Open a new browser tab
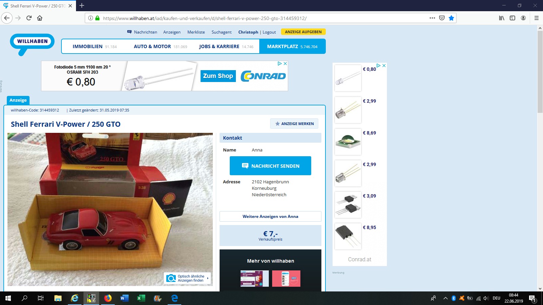Screen dimensions: 543x305 (x=82, y=5)
